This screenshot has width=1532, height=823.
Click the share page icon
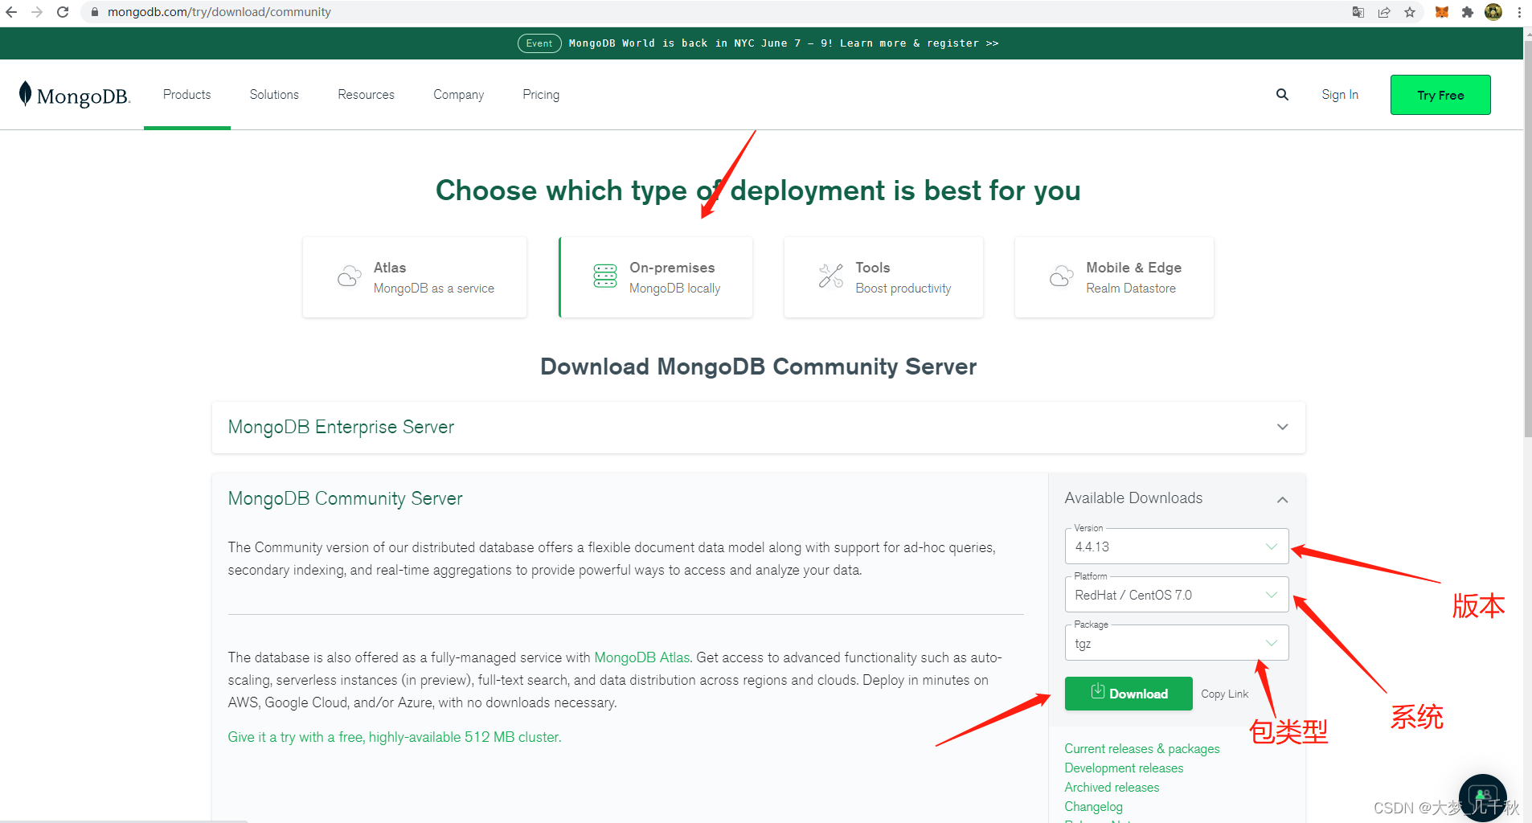pyautogui.click(x=1384, y=12)
